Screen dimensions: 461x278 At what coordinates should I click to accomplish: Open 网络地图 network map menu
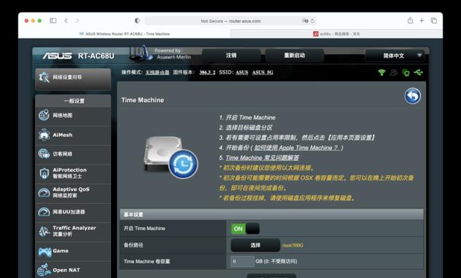73,115
